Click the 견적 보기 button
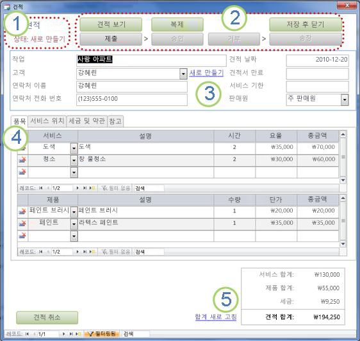Image resolution: width=360 pixels, height=341 pixels. tap(111, 24)
